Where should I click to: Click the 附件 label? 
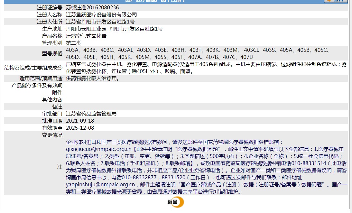[57, 92]
